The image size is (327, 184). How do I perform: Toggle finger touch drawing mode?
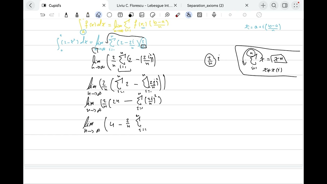pos(189,15)
